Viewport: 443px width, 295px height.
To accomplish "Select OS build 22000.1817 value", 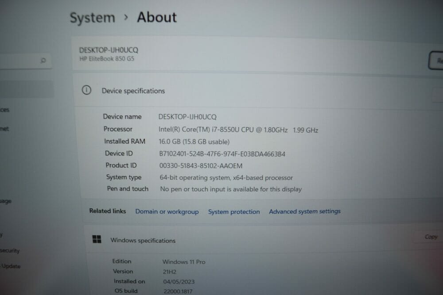I will 178,291.
